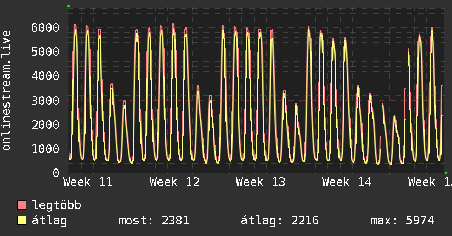Click the onlinestream.live vertical axis title
Image resolution: width=452 pixels, height=236 pixels.
click(6, 91)
